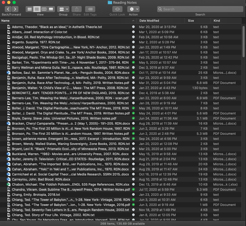Viewport: 246px width, 226px height.
Task: Click Word icon for Butler, Jeremy G. docx
Action: pyautogui.click(x=9, y=159)
